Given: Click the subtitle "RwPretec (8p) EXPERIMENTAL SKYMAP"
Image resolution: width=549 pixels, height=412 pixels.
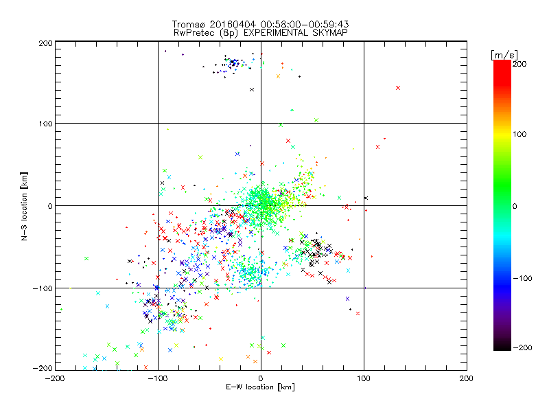Looking at the screenshot, I should 260,33.
